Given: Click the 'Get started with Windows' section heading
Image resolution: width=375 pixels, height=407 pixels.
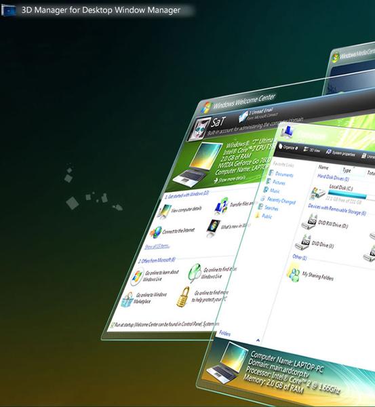Looking at the screenshot, I should 187,195.
